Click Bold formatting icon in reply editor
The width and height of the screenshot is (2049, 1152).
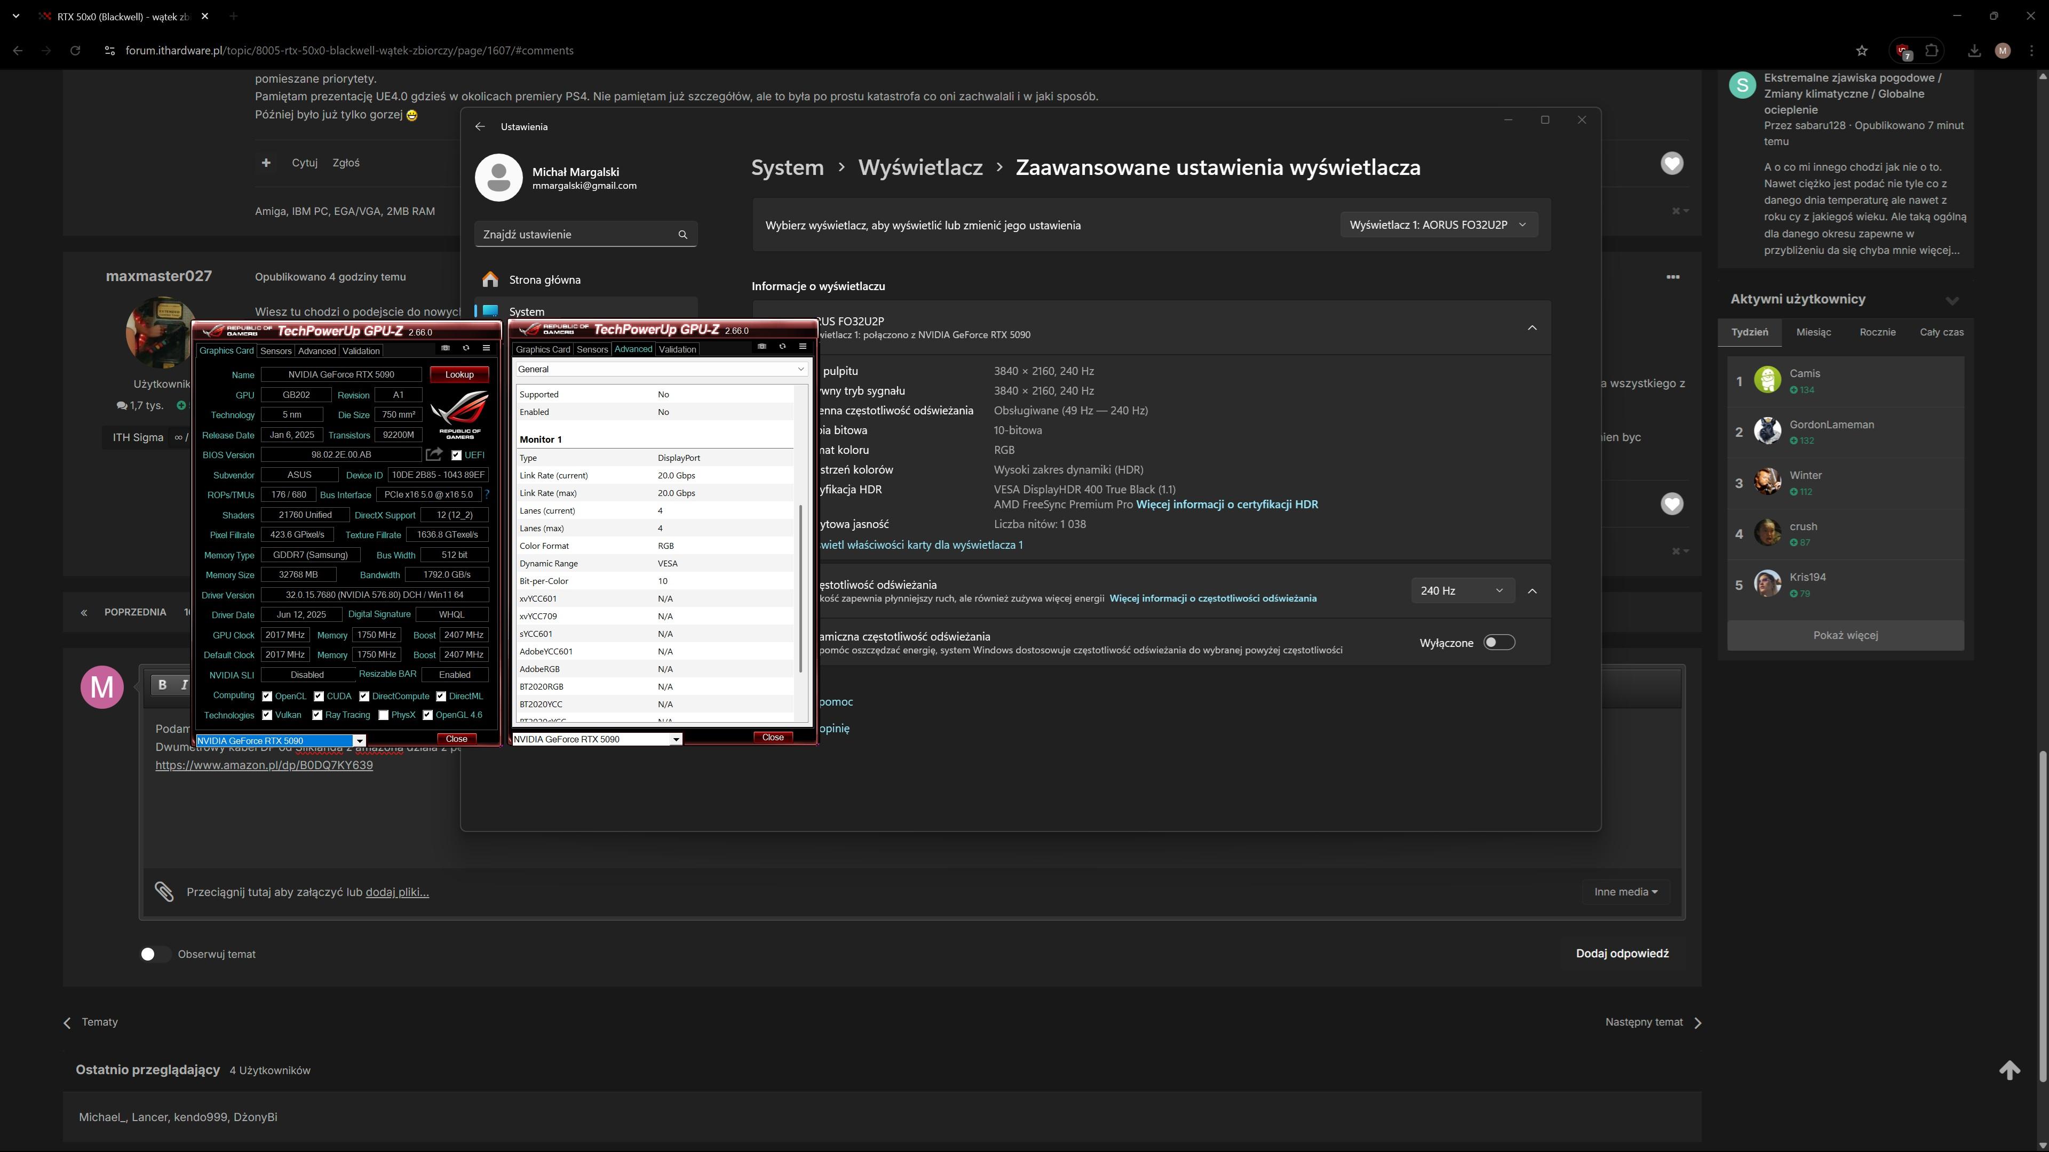coord(162,684)
